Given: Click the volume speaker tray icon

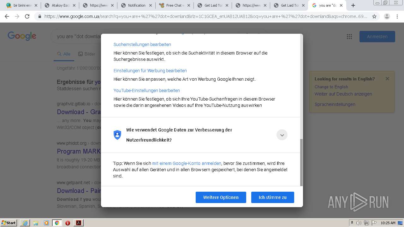Looking at the screenshot, I should pos(359,223).
